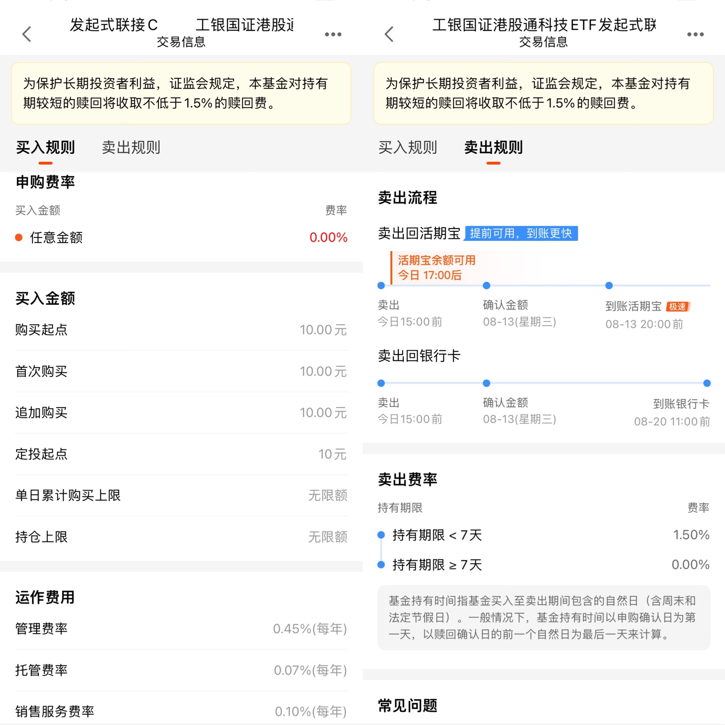The image size is (725, 725).
Task: Tap the 极速 badge next to 到账活期宝
Action: pyautogui.click(x=678, y=307)
